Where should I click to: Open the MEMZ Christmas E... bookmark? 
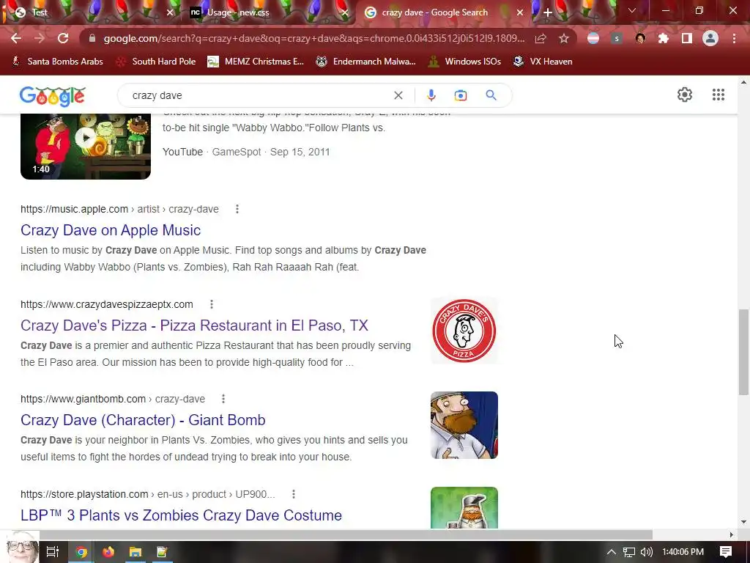(256, 62)
